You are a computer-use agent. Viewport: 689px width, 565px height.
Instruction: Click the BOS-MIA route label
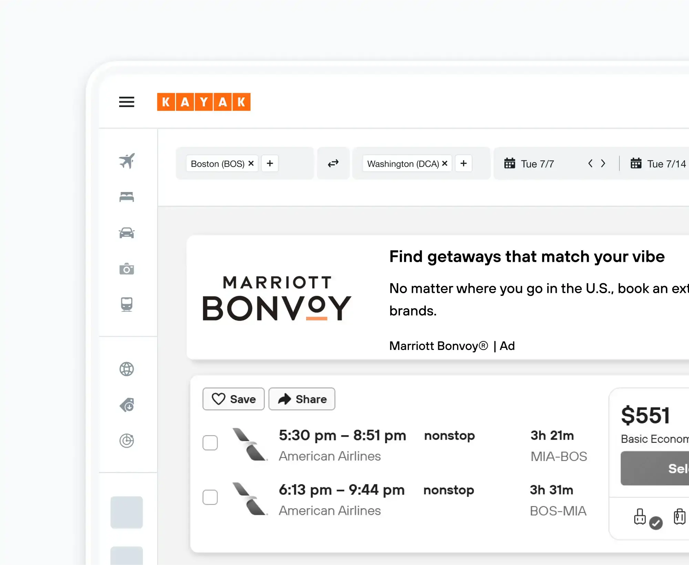558,511
